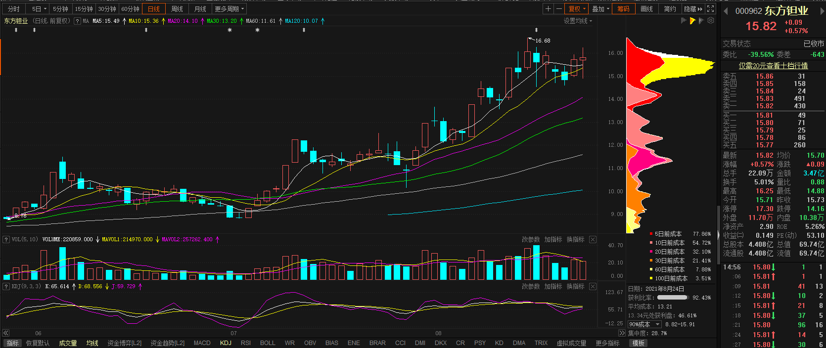826x348 pixels.
Task: Click the zoom-in plus icon in toolbar
Action: click(548, 9)
